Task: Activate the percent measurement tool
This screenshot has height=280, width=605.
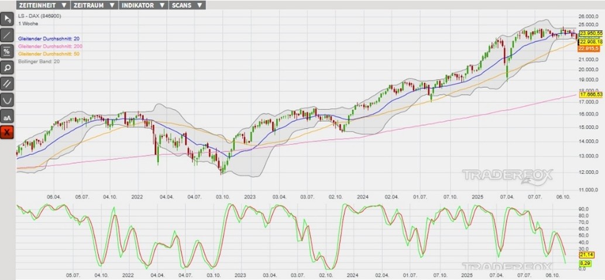Action: pos(8,51)
